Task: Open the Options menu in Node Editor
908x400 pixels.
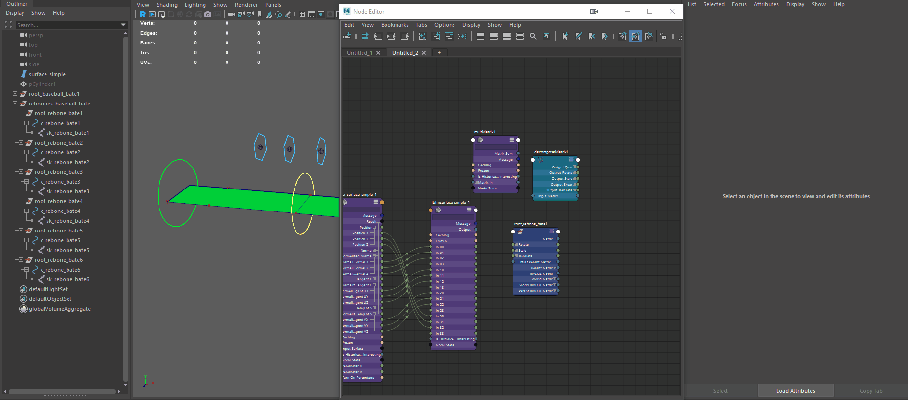Action: click(445, 25)
